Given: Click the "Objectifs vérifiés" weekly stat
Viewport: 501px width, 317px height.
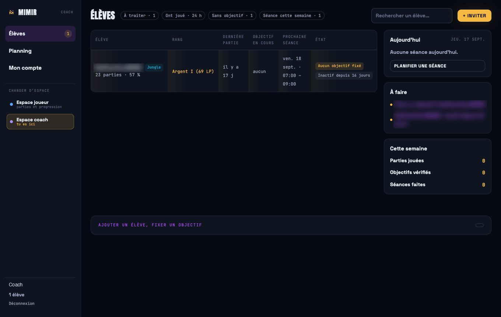Looking at the screenshot, I should [x=437, y=173].
